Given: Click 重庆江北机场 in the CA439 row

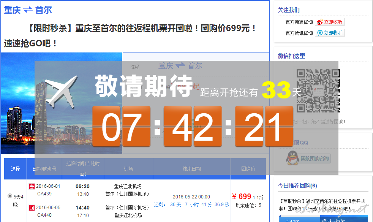Looking at the screenshot, I should click(128, 186).
